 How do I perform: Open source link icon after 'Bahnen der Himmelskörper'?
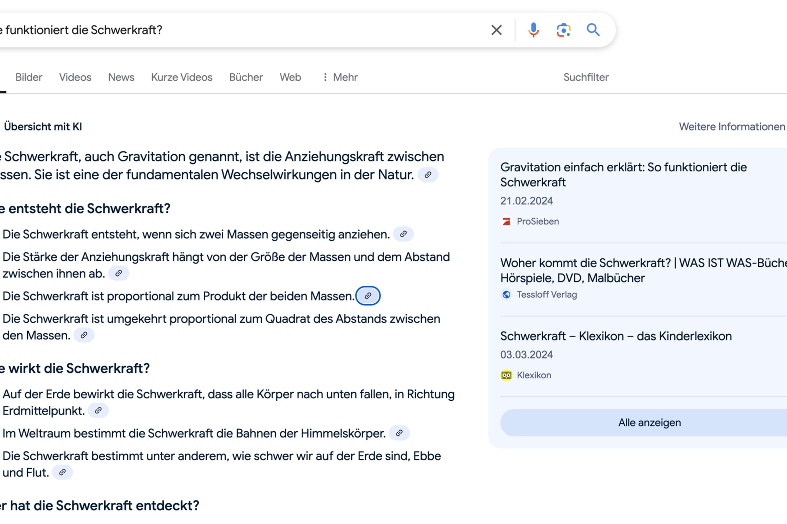399,433
